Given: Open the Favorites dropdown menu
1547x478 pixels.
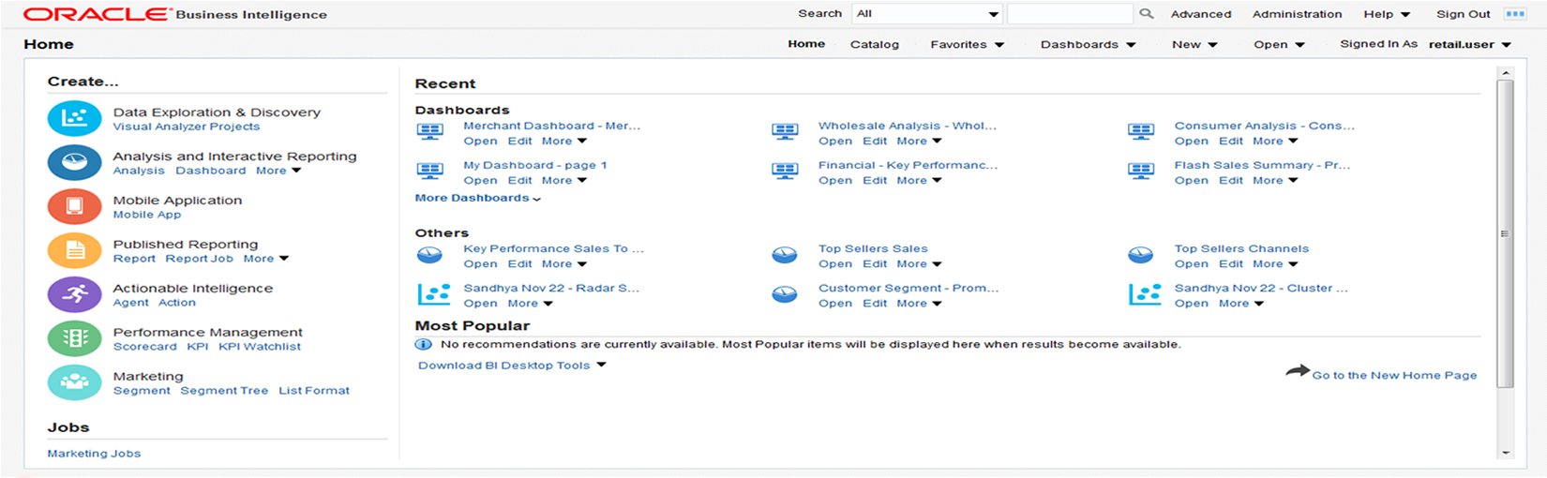Looking at the screenshot, I should coord(967,44).
